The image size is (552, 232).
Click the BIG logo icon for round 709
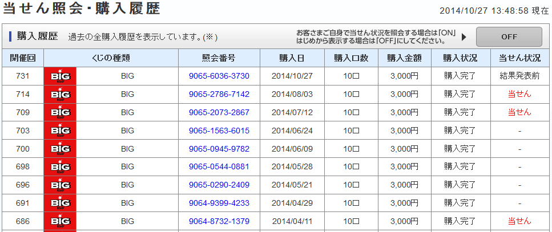[x=60, y=112]
